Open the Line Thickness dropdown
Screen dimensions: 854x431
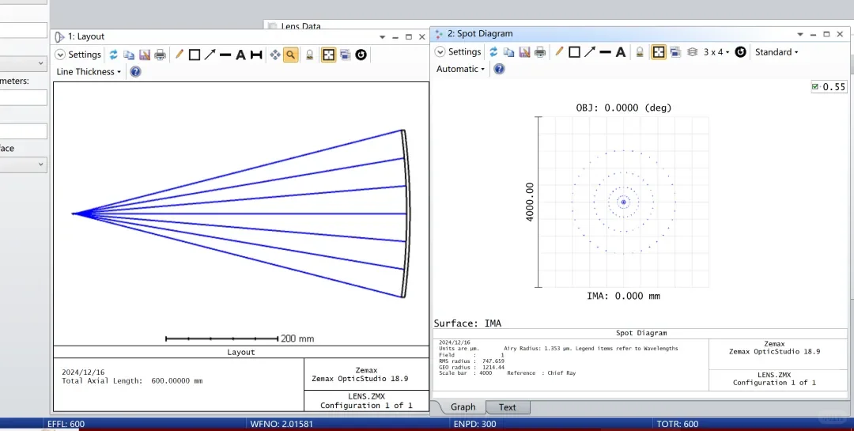point(89,71)
